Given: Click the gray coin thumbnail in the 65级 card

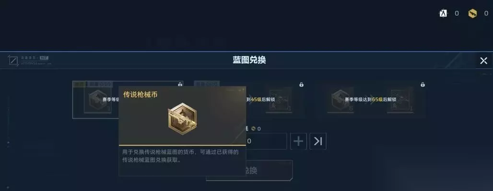Looking at the screenshot, I should 340,100.
